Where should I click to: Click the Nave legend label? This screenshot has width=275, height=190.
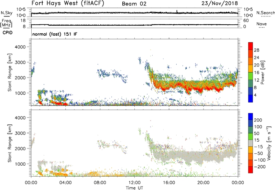[x=262, y=24]
